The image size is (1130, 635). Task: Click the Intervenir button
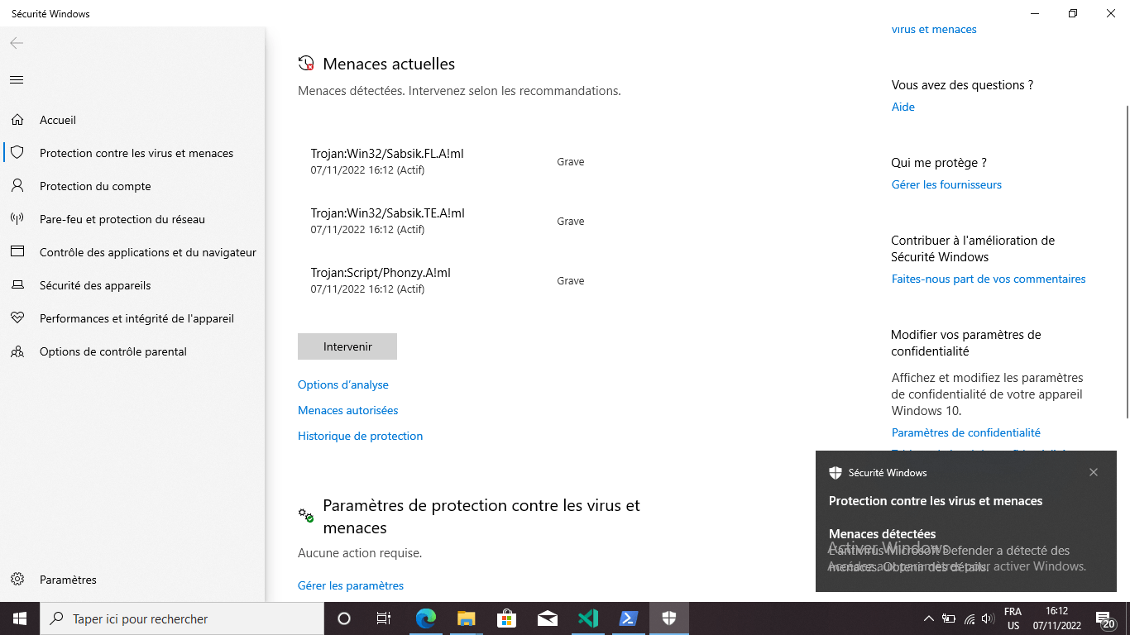(347, 346)
